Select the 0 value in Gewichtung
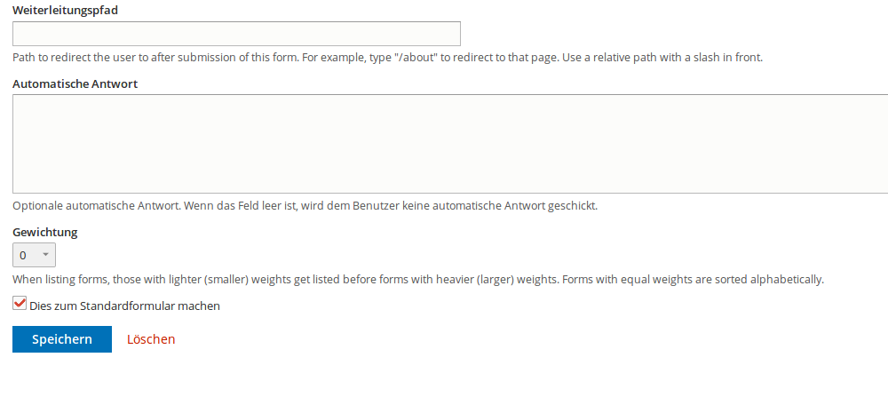The image size is (888, 405). click(x=23, y=256)
